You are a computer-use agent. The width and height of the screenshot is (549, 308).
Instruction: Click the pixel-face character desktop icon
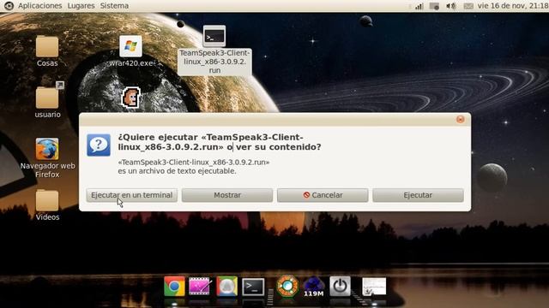(x=131, y=97)
